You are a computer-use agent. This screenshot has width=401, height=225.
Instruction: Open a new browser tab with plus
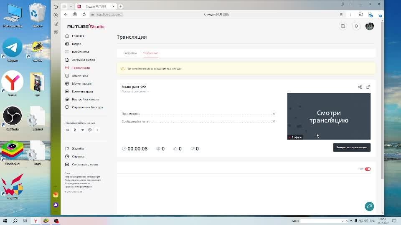click(x=120, y=6)
